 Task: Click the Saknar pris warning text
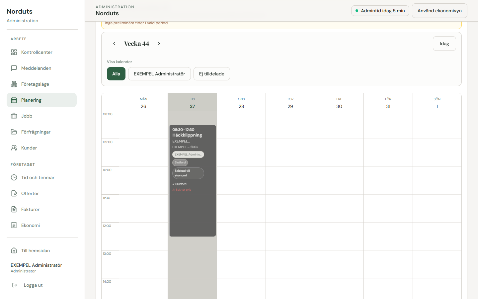pyautogui.click(x=182, y=190)
